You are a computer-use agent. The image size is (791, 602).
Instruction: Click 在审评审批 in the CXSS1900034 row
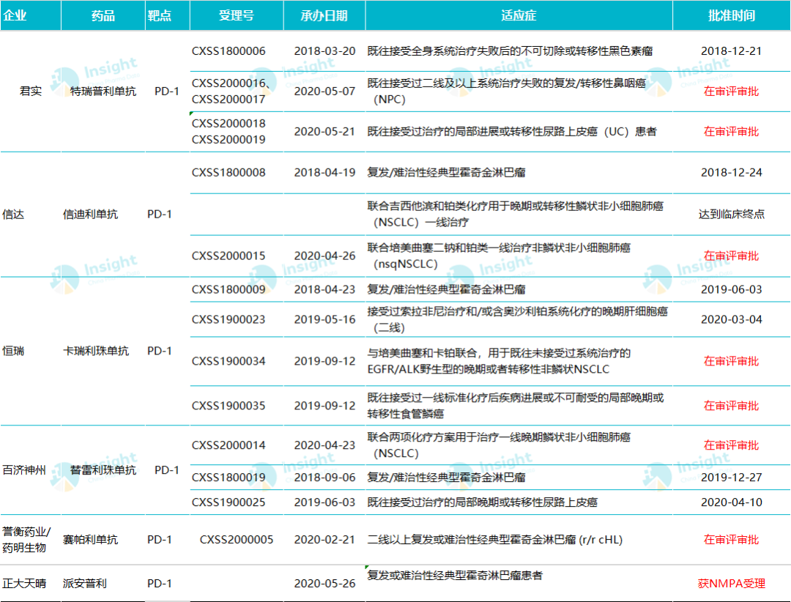732,361
